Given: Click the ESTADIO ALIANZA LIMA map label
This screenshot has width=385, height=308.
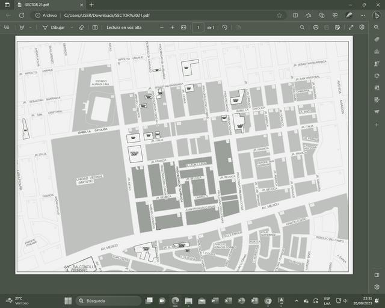Looking at the screenshot, I should pos(100,82).
